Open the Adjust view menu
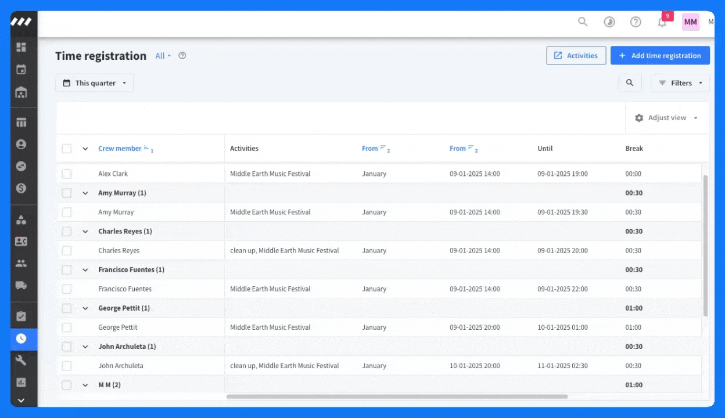 667,118
